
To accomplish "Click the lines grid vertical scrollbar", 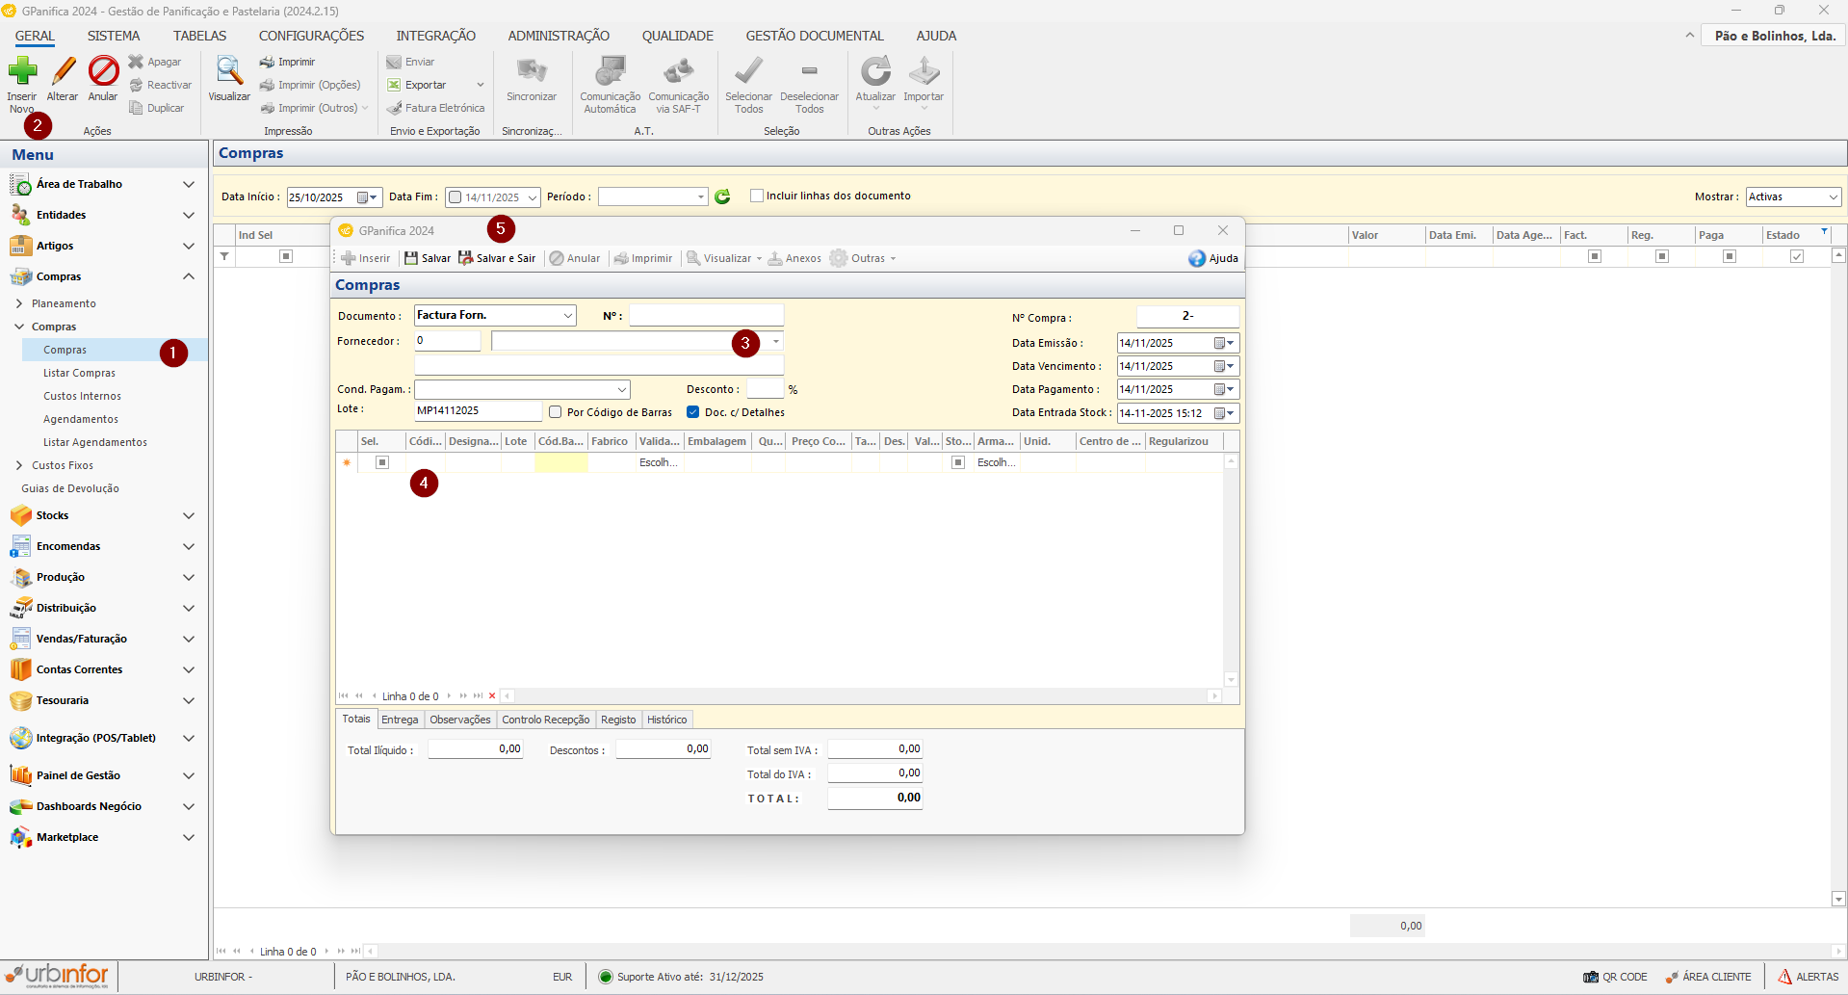I will click(1231, 570).
